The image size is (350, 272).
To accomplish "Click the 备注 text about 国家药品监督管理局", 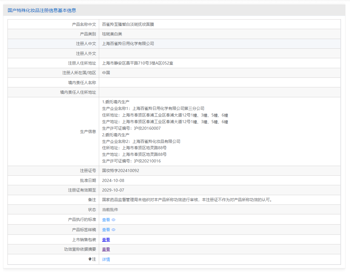I will click(188, 200).
